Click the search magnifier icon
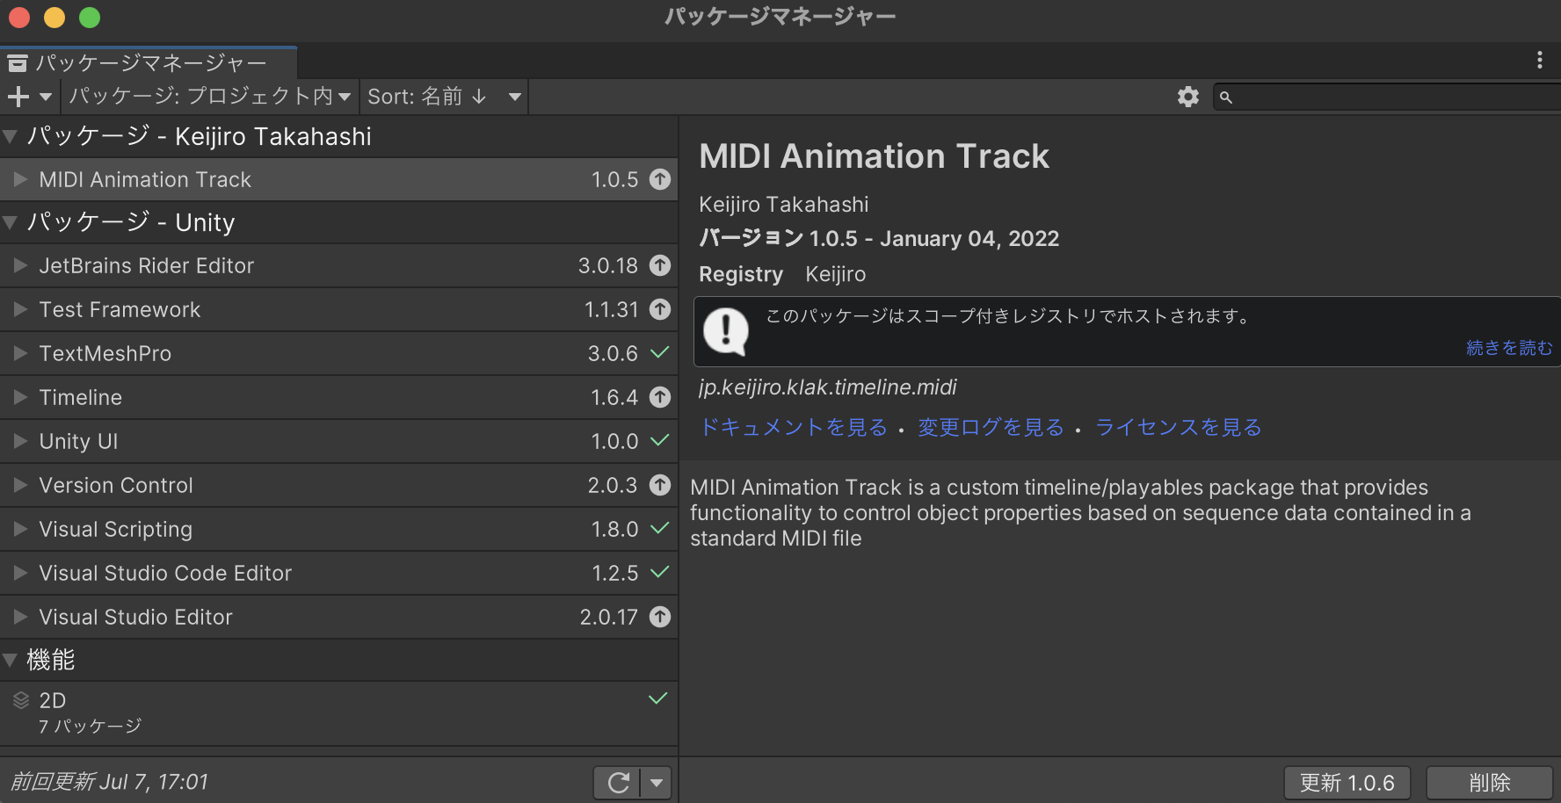Viewport: 1561px width, 803px height. tap(1225, 97)
